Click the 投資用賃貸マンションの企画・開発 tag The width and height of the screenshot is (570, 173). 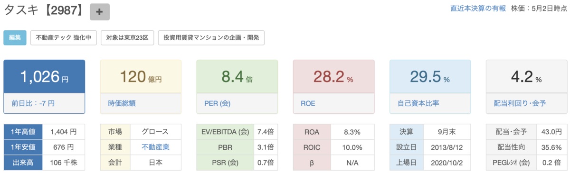(211, 38)
